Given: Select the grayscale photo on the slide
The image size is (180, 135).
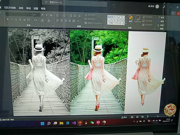Looking at the screenshot, I should coord(39,72).
